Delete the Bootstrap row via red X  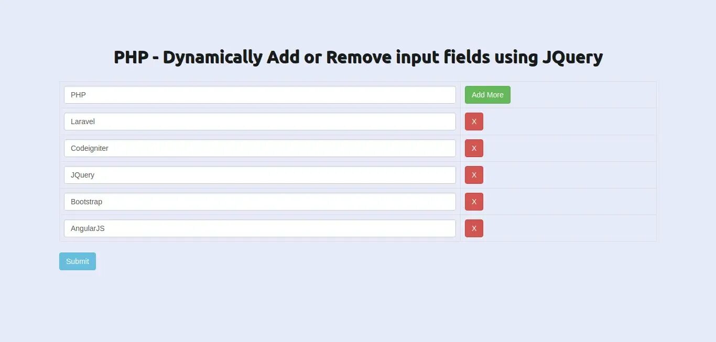[474, 202]
